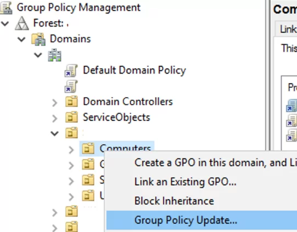
Task: Select Default Domain Policy
Action: (x=134, y=70)
